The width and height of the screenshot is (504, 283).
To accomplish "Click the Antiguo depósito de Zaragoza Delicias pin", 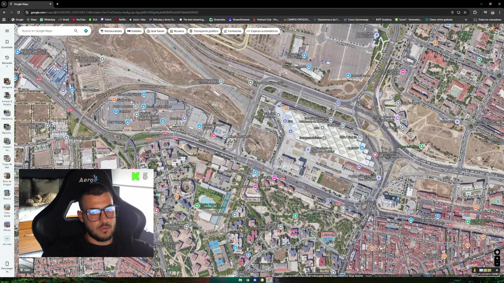I will coord(102,59).
